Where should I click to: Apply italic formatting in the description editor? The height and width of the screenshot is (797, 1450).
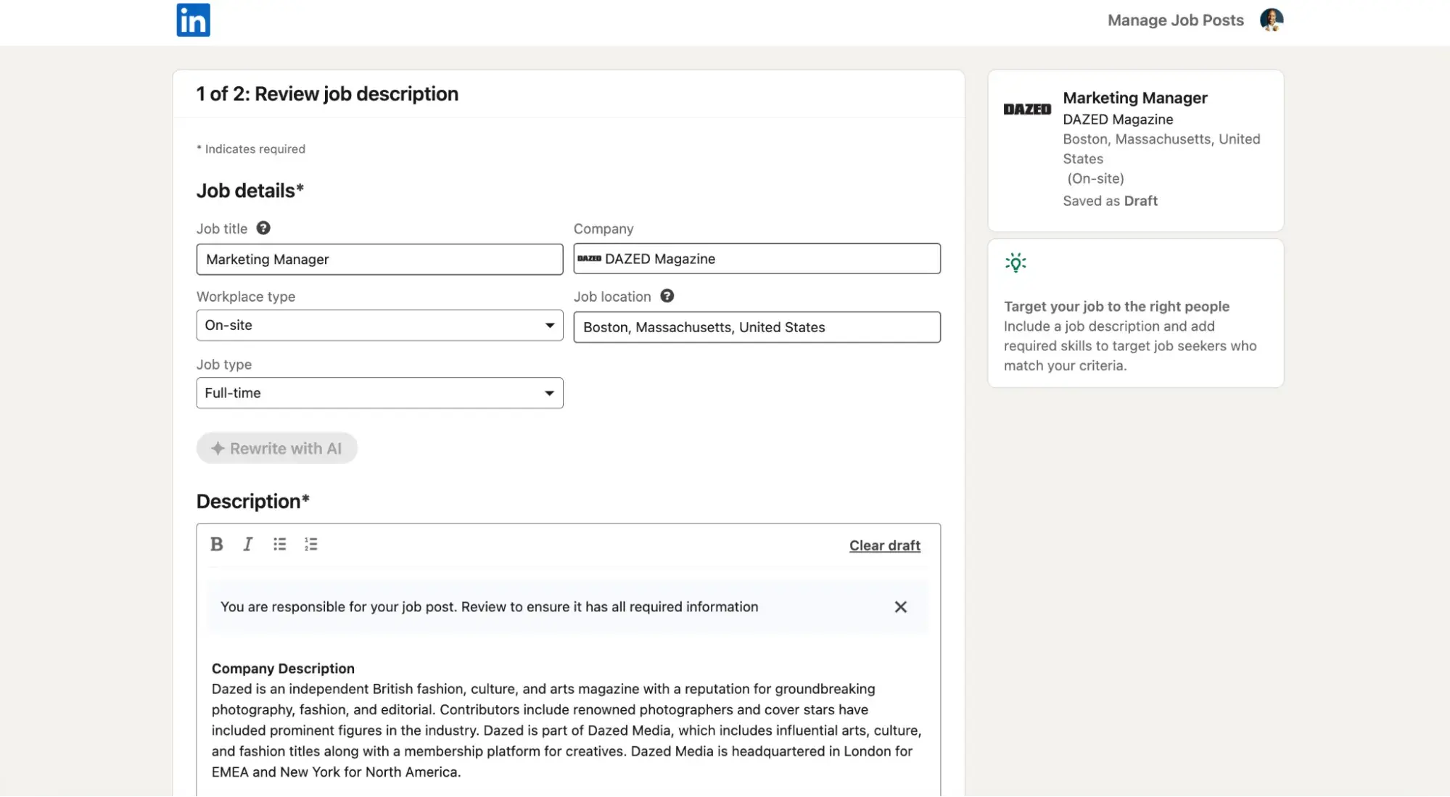point(247,544)
